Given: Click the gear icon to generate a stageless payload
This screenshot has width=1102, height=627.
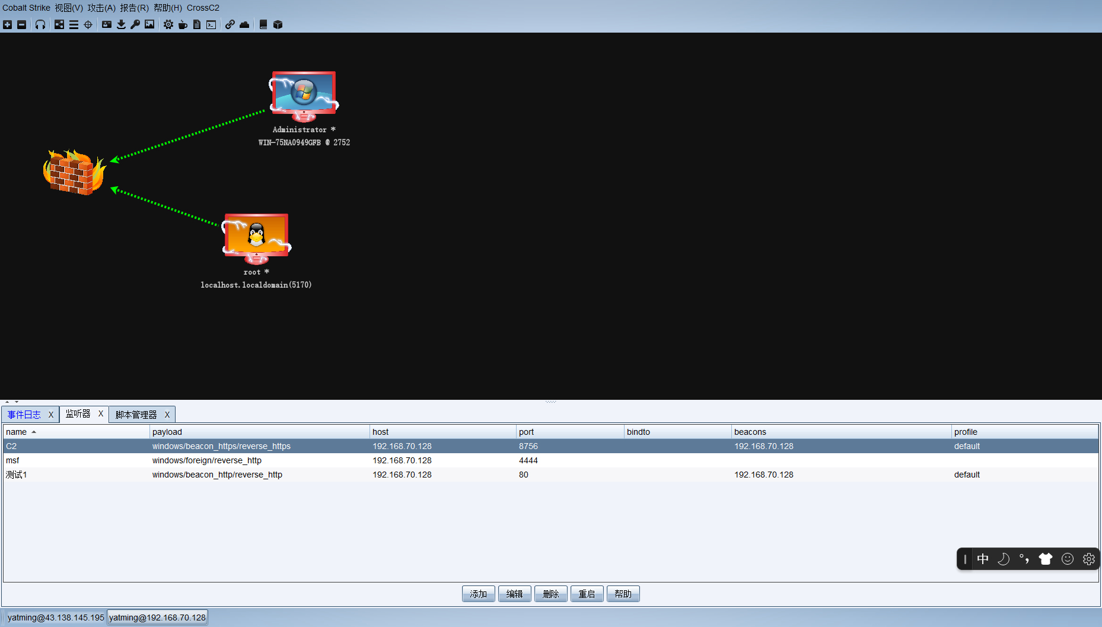Looking at the screenshot, I should [168, 24].
